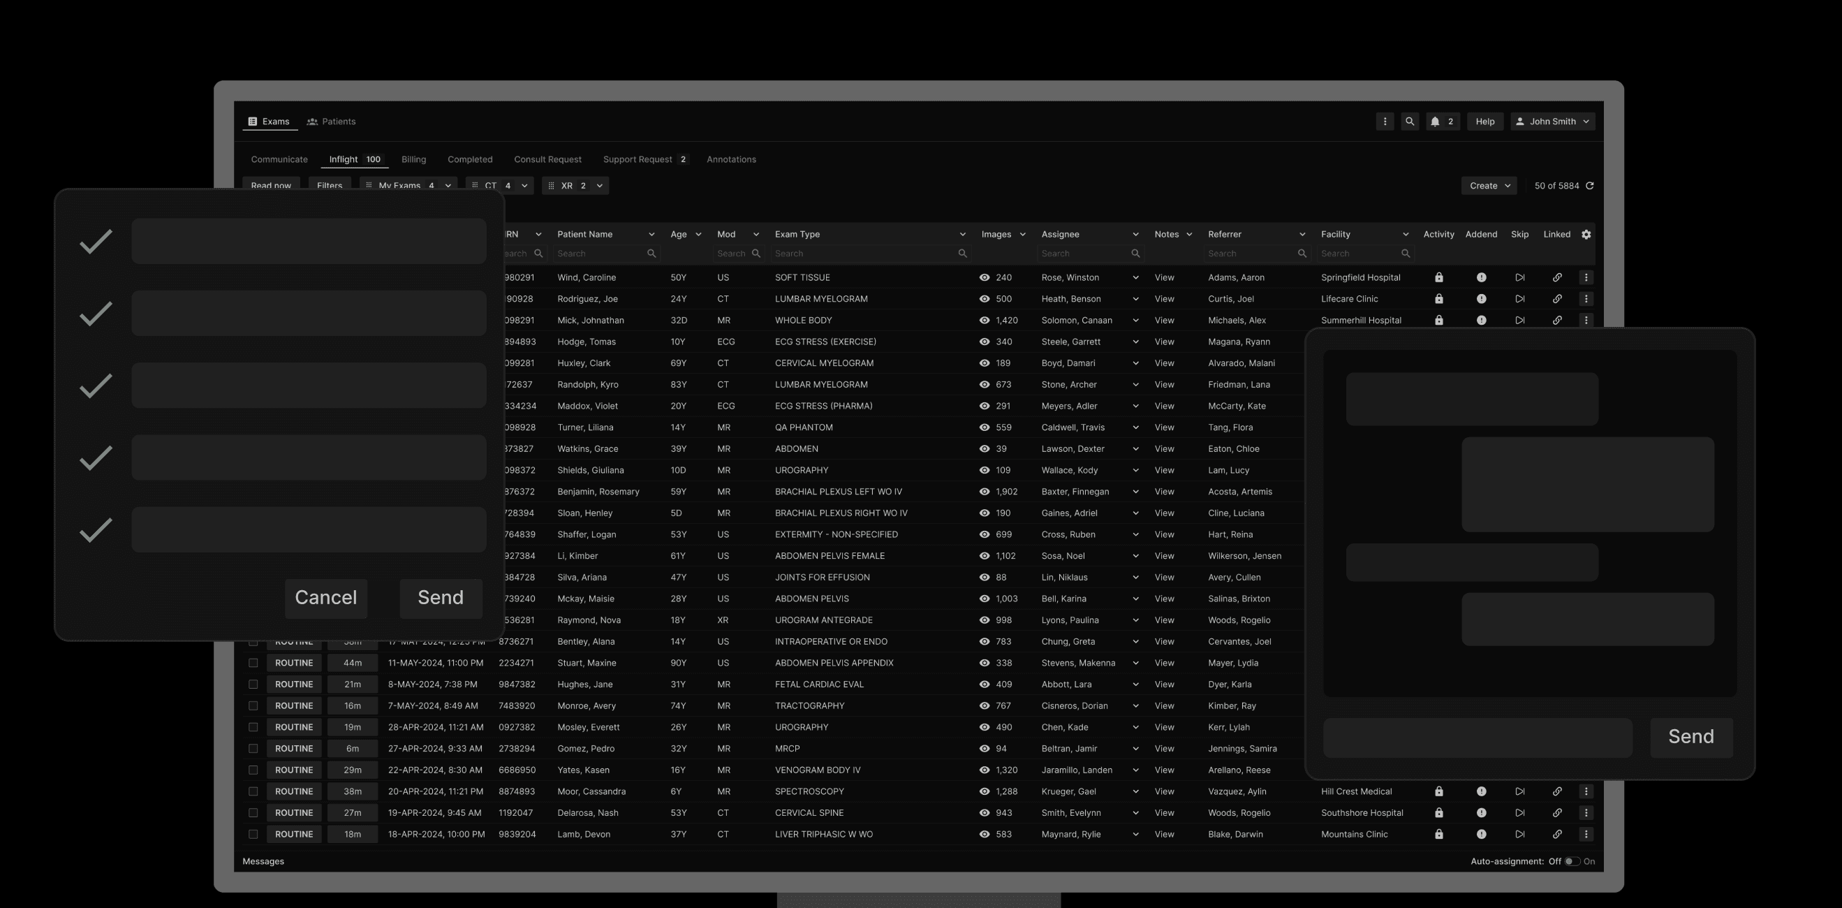1842x908 pixels.
Task: Select checkbox for Lamb, Devon exam row
Action: pos(253,834)
